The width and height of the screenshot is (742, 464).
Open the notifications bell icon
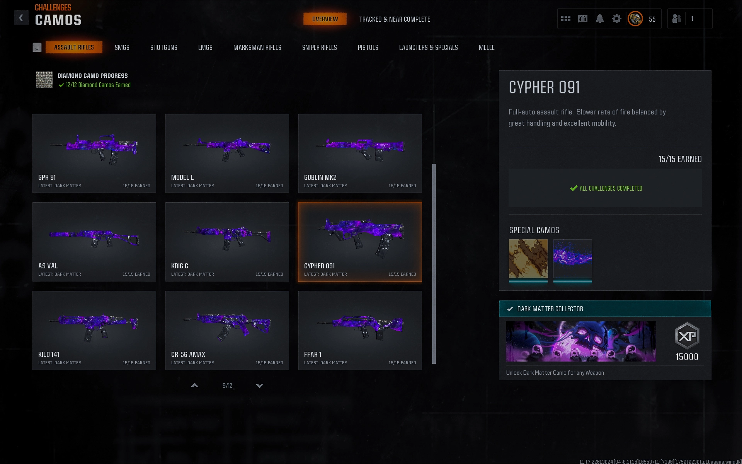600,19
